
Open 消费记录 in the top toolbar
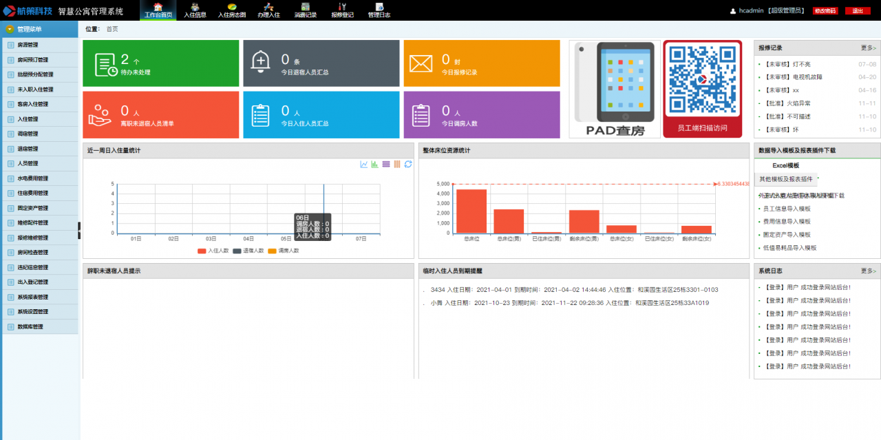[305, 10]
